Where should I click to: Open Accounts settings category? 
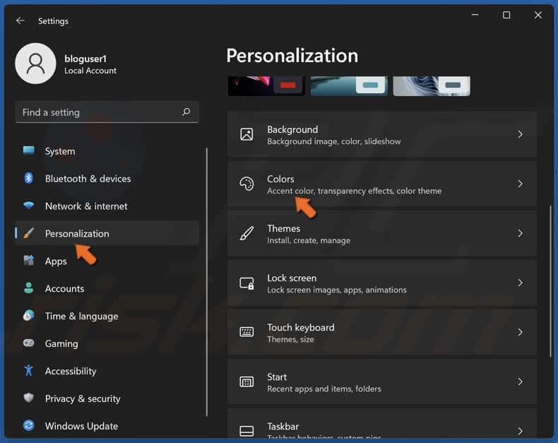pos(107,288)
